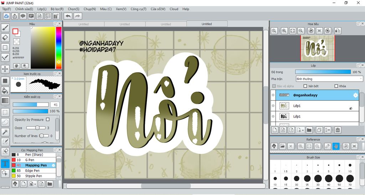Create a new layer folder
The width and height of the screenshot is (365, 195).
[x=309, y=130]
